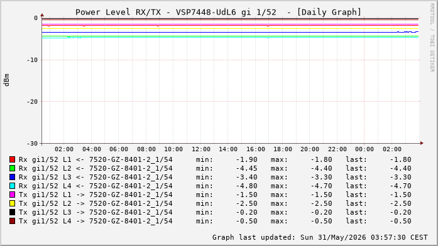Select the Tx gi1/52 L3 legend label

pyautogui.click(x=96, y=212)
